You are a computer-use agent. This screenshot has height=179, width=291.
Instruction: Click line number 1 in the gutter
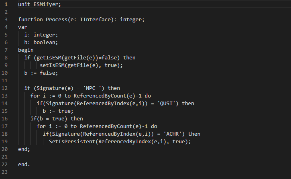6,4
